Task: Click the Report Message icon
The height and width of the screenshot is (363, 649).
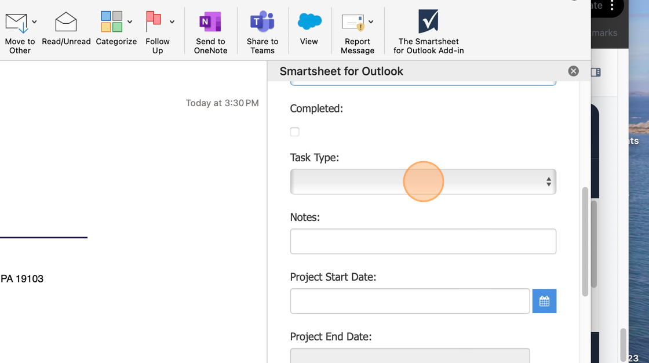Action: (353, 23)
